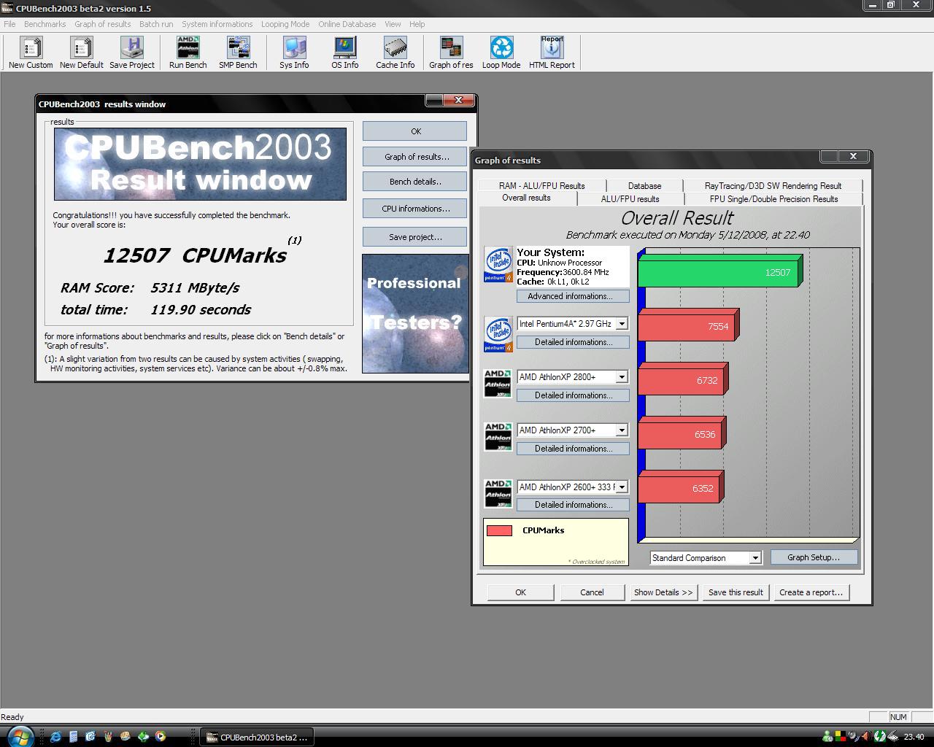934x747 pixels.
Task: Click Cancel in Graph of results dialog
Action: (592, 592)
